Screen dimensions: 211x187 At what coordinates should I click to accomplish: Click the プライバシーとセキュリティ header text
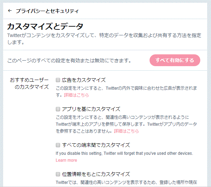(47, 11)
